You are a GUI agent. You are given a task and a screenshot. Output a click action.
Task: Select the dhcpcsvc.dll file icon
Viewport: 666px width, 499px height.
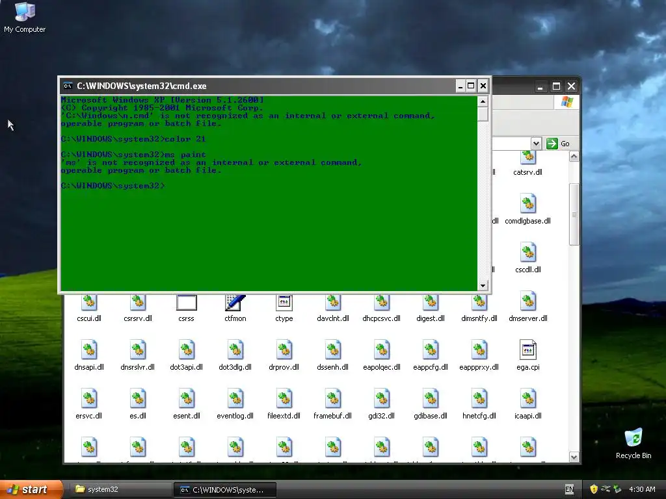coord(381,309)
